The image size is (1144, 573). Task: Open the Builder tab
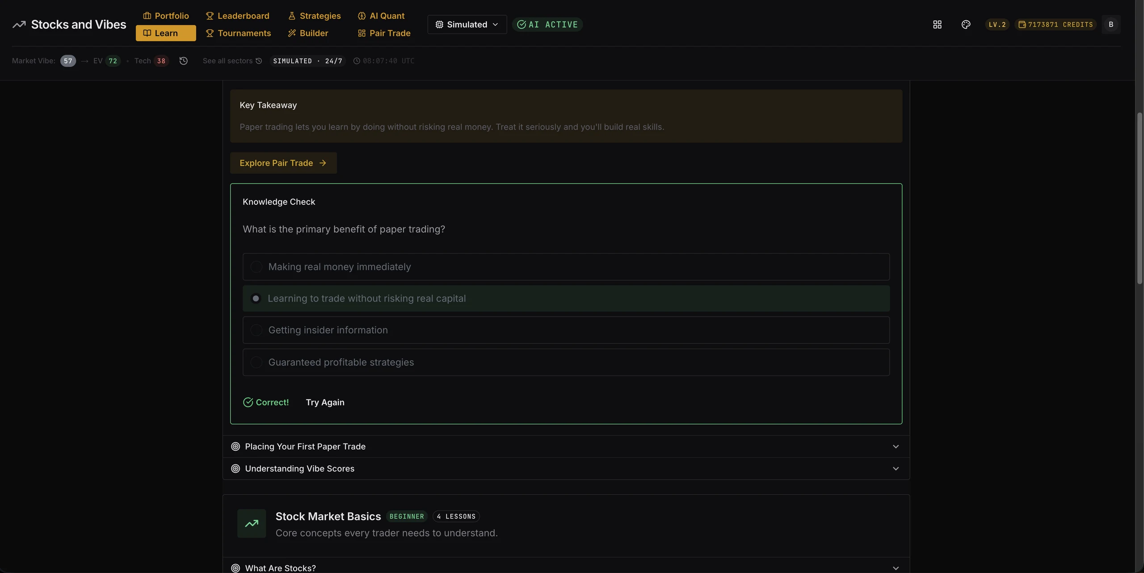[308, 33]
